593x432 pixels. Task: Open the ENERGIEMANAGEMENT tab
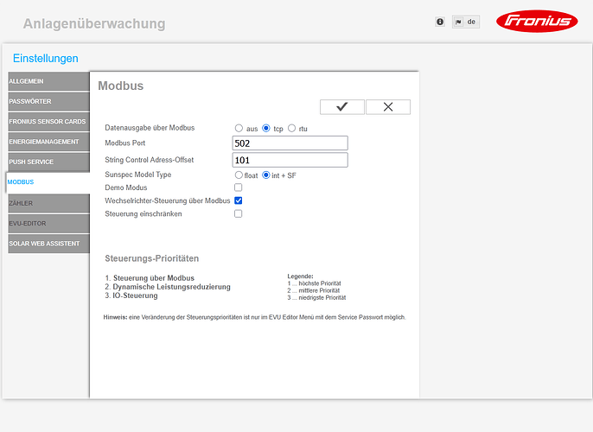[x=48, y=142]
